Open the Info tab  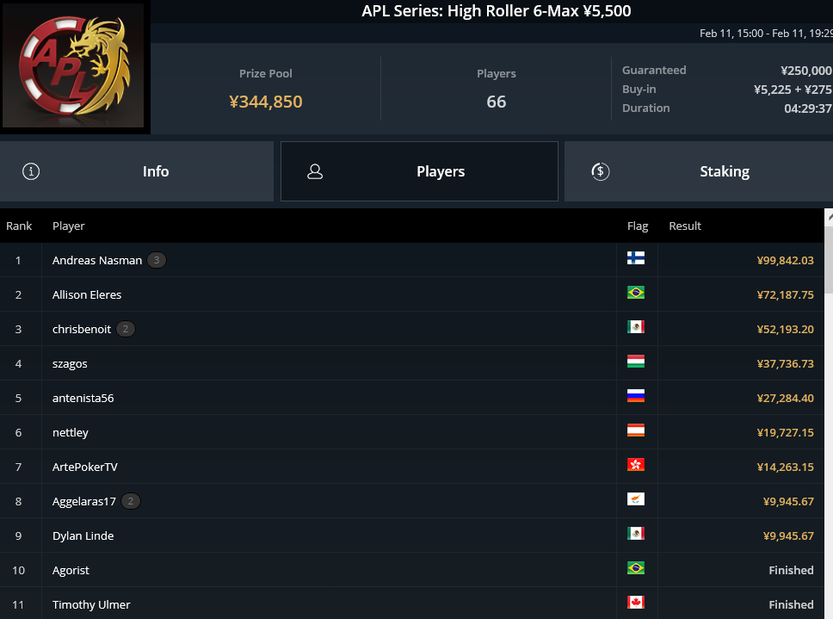pyautogui.click(x=137, y=171)
